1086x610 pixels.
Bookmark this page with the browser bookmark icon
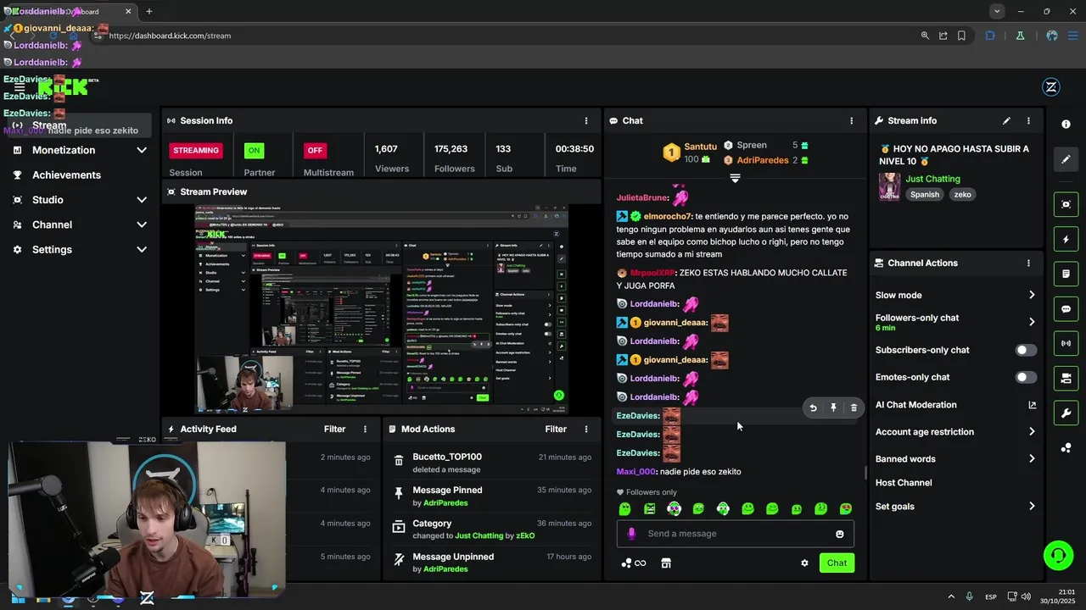961,36
